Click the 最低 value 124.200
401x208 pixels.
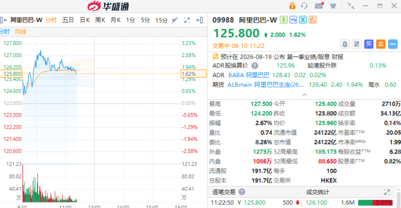(x=261, y=113)
